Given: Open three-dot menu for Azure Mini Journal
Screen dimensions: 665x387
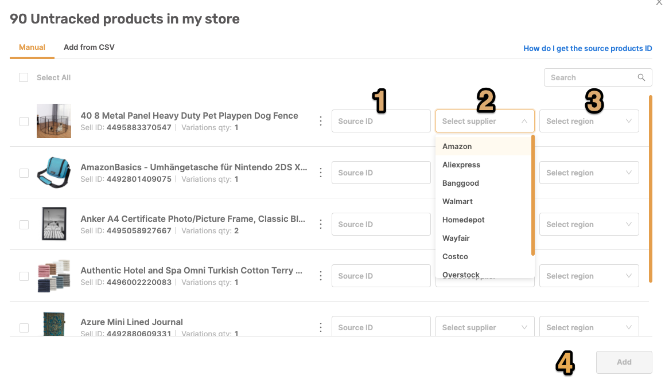Looking at the screenshot, I should pyautogui.click(x=321, y=327).
